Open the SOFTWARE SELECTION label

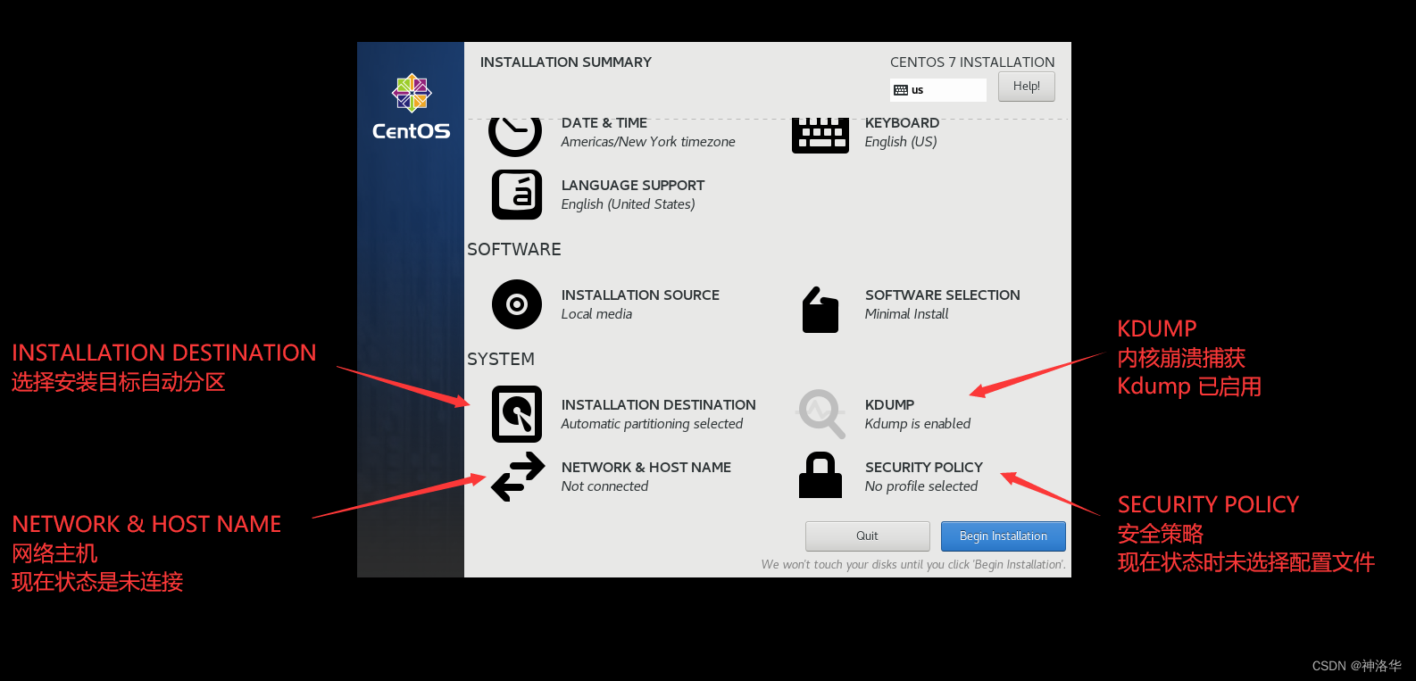point(943,295)
